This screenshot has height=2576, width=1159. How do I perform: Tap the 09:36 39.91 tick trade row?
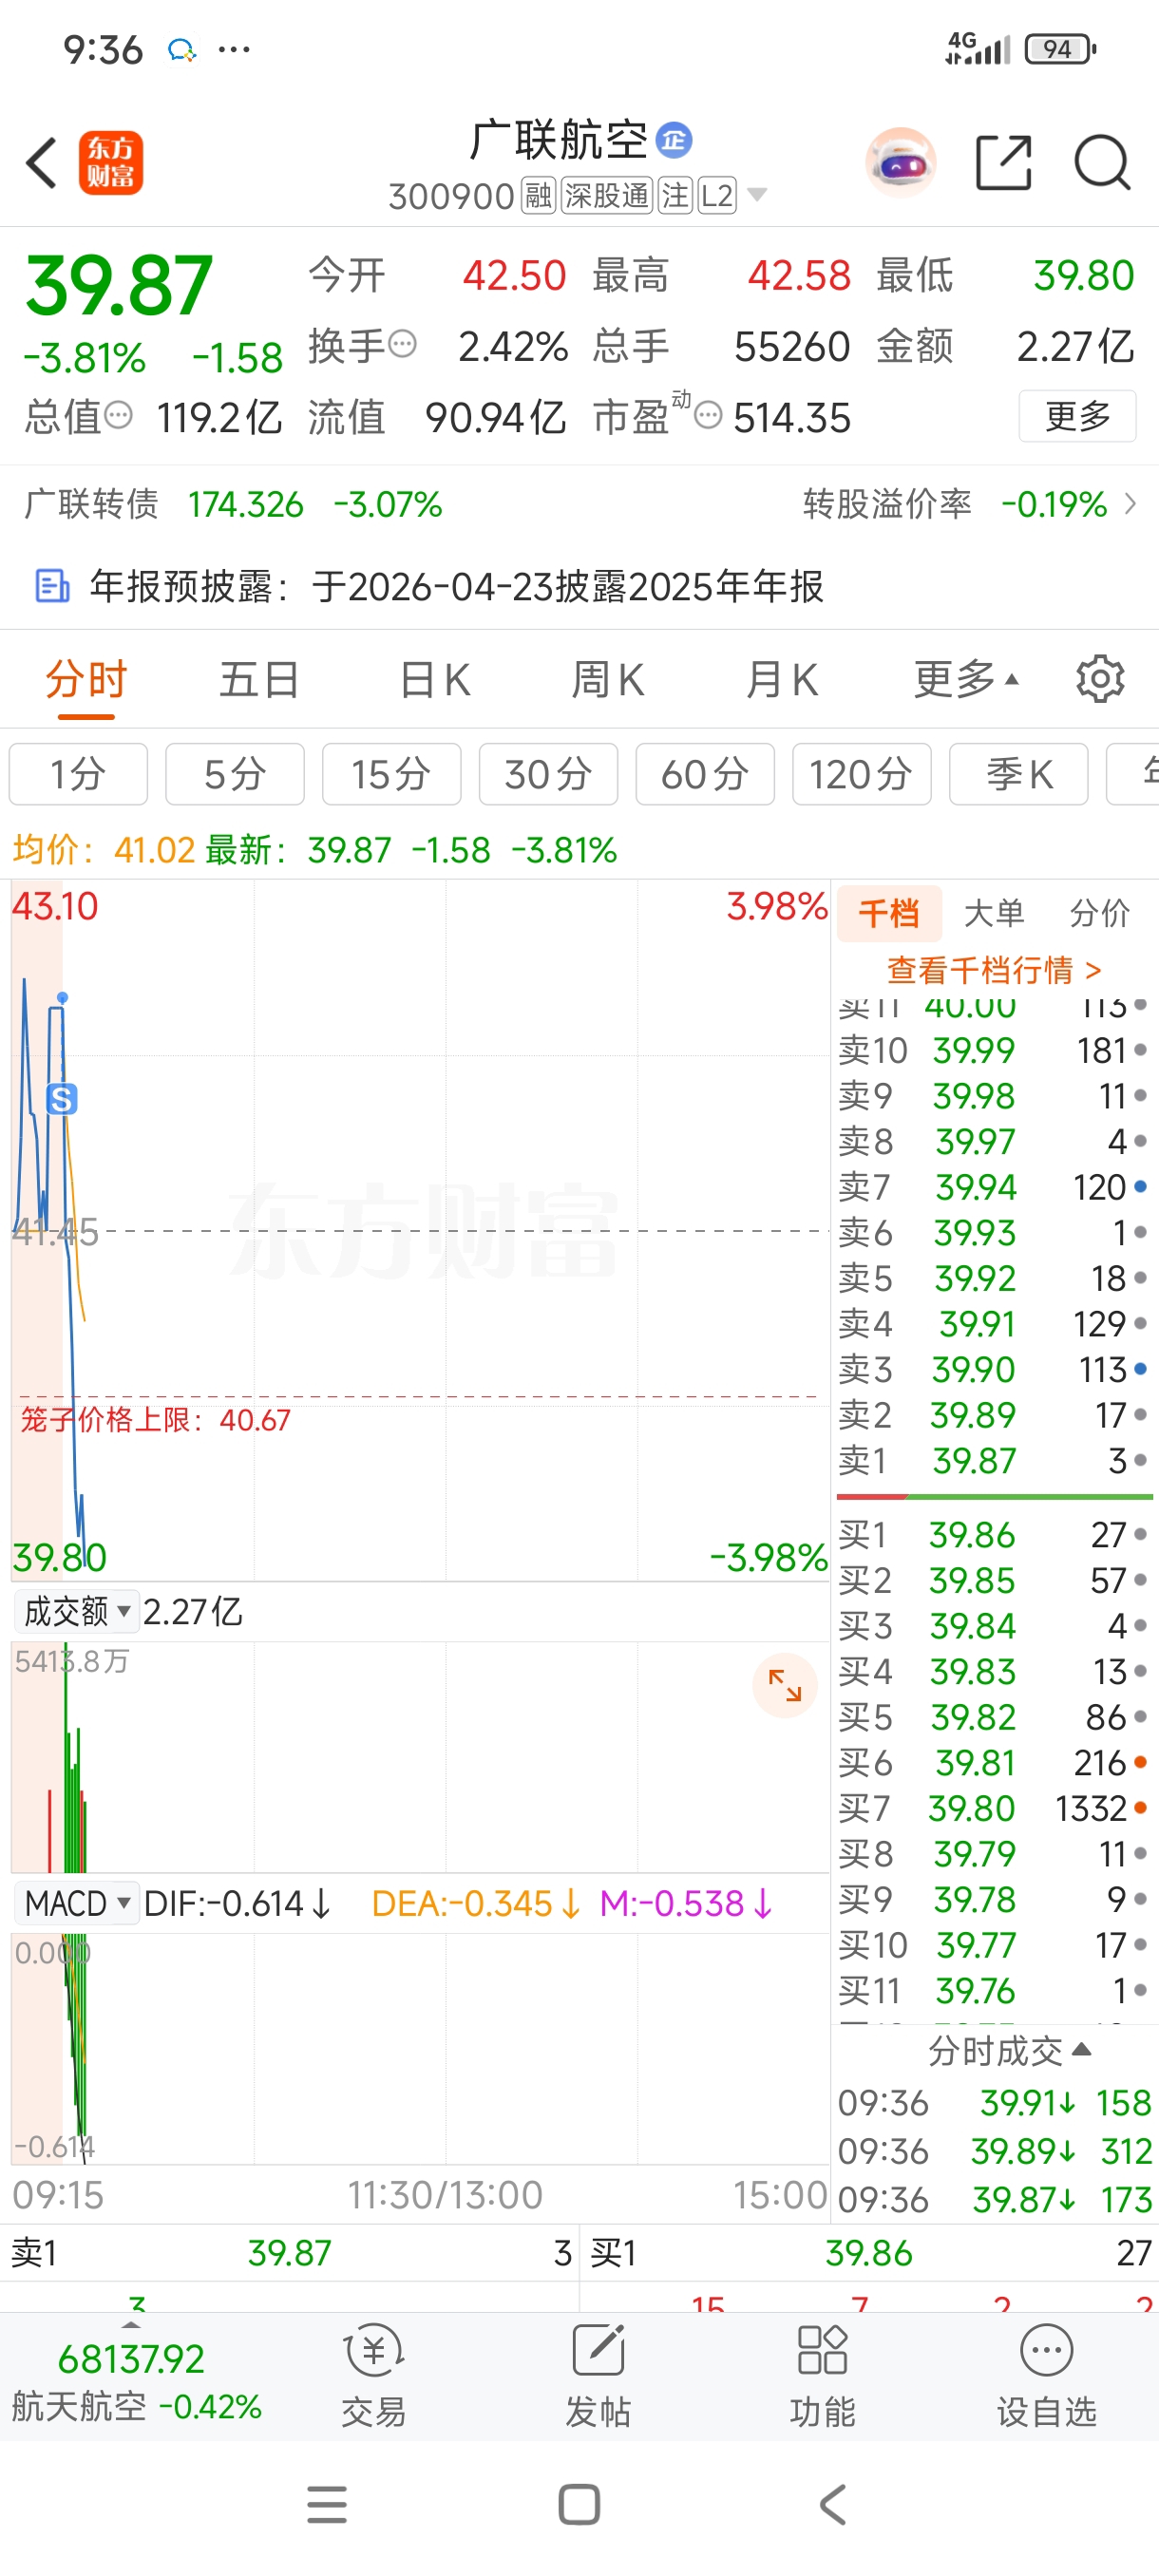pos(993,2103)
